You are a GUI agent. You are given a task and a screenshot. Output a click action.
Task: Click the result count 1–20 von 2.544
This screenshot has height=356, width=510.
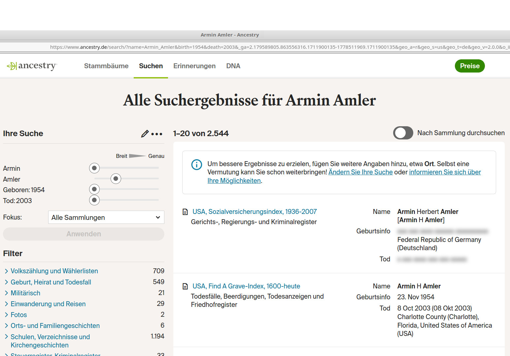pyautogui.click(x=201, y=133)
